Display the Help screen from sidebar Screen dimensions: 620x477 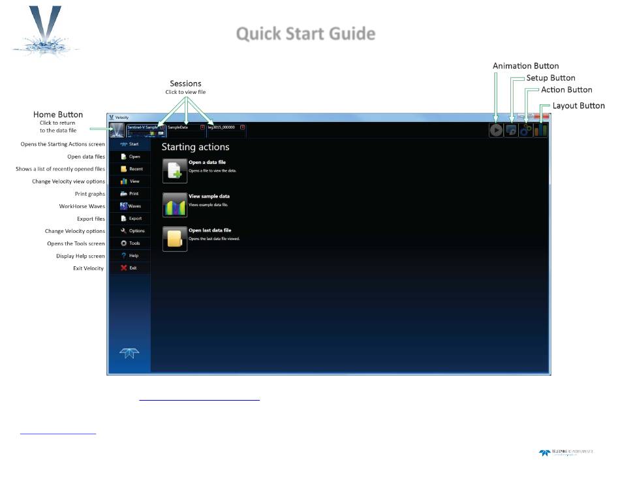[130, 255]
